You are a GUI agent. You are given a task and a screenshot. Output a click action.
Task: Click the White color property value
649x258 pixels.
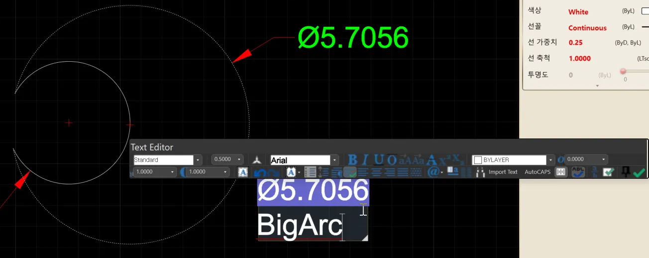578,12
